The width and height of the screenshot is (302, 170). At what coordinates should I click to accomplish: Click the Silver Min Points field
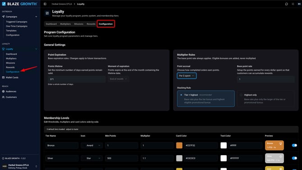tap(122, 158)
